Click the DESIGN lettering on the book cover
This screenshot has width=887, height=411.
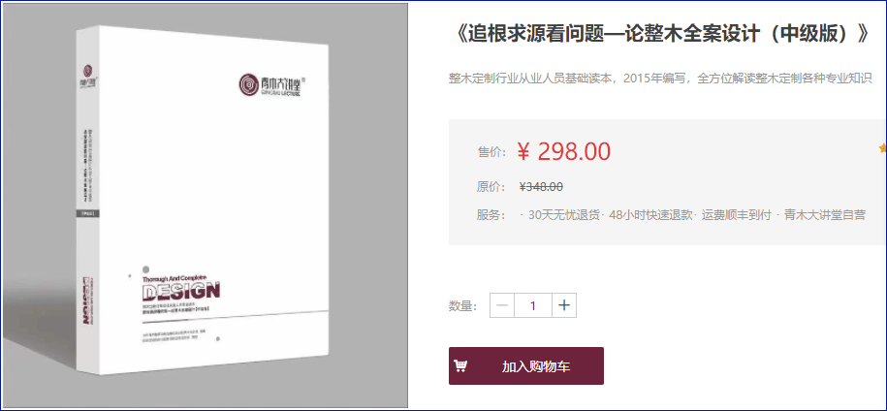point(181,291)
